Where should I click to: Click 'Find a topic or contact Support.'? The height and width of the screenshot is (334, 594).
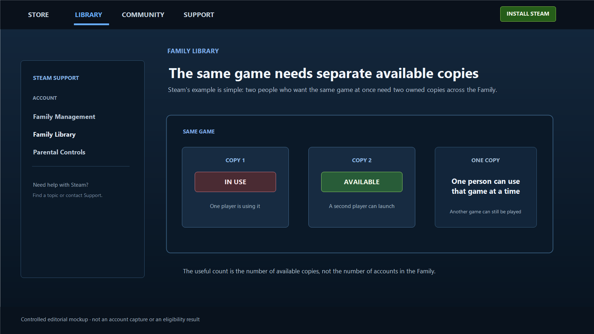pyautogui.click(x=67, y=195)
